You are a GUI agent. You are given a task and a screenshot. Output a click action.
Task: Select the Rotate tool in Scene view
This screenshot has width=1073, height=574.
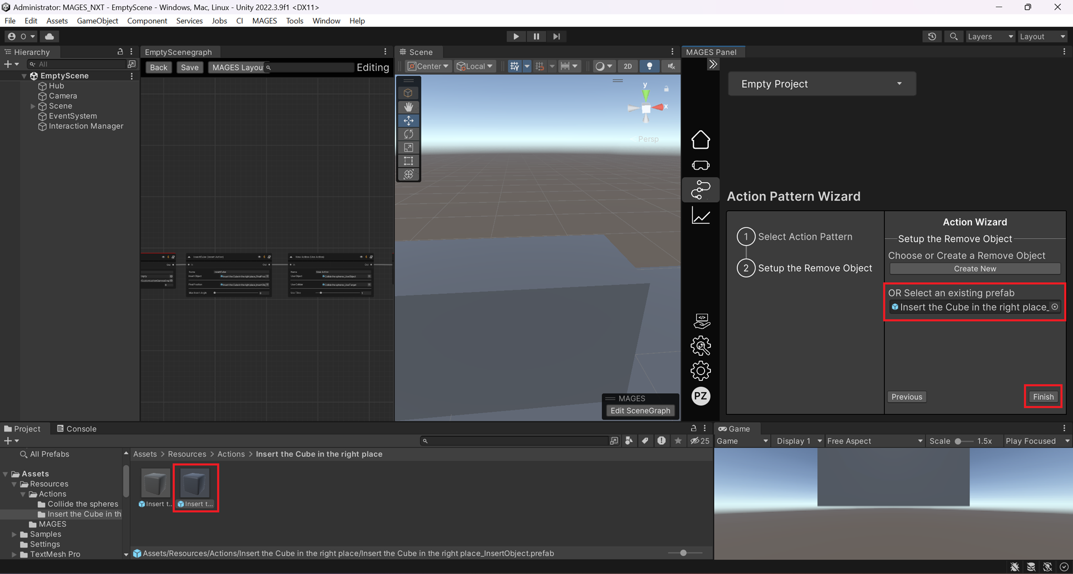[409, 134]
